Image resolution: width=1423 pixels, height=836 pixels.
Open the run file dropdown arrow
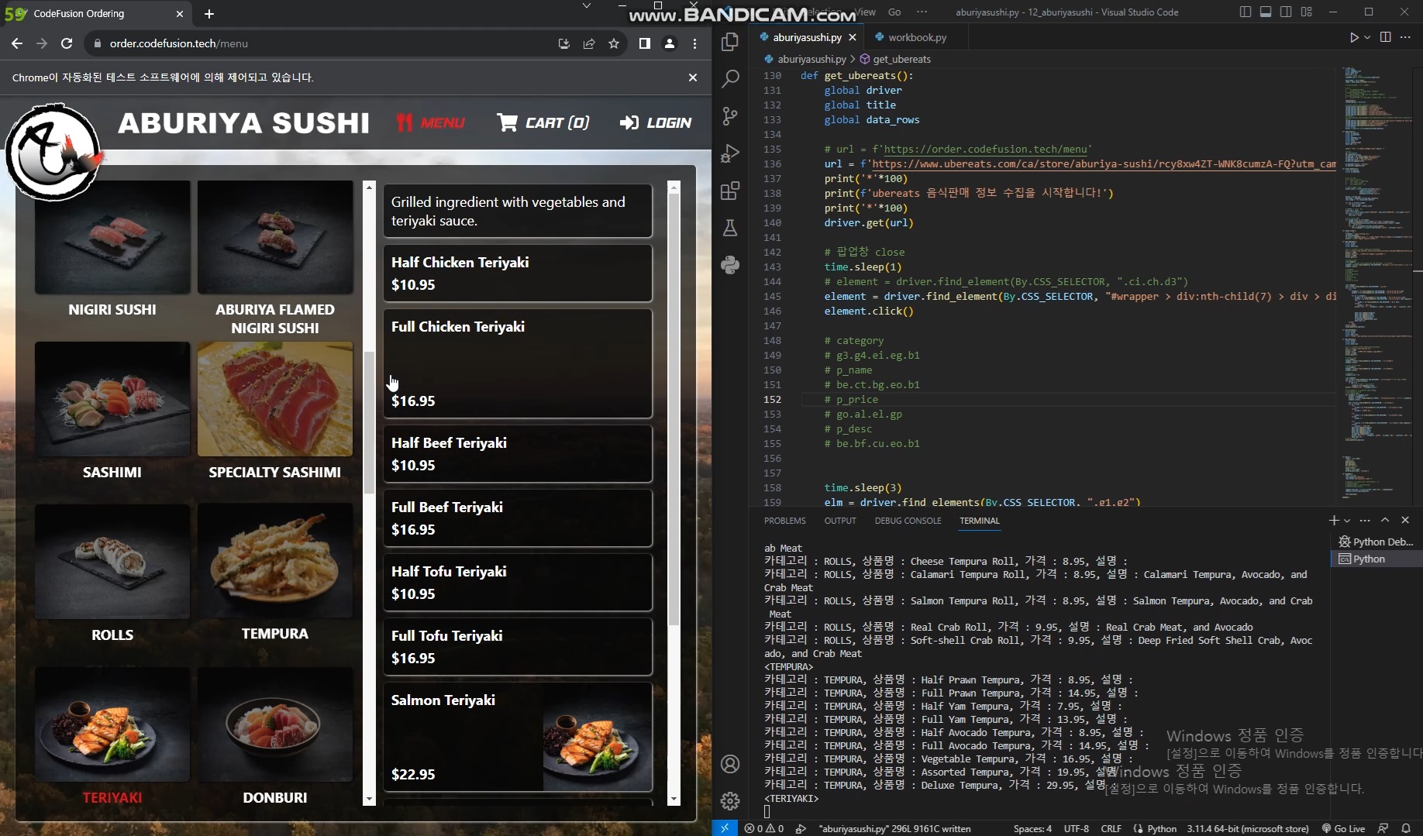pyautogui.click(x=1367, y=37)
